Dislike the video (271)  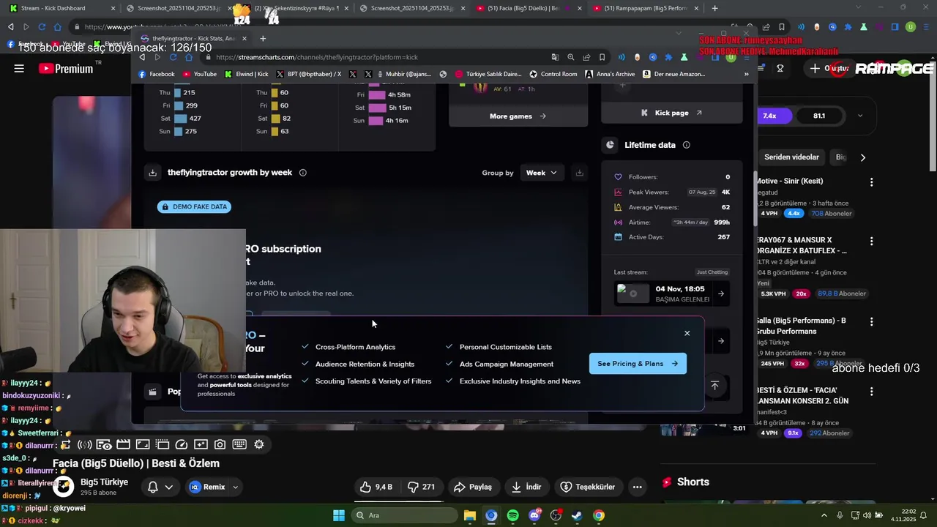(x=422, y=487)
